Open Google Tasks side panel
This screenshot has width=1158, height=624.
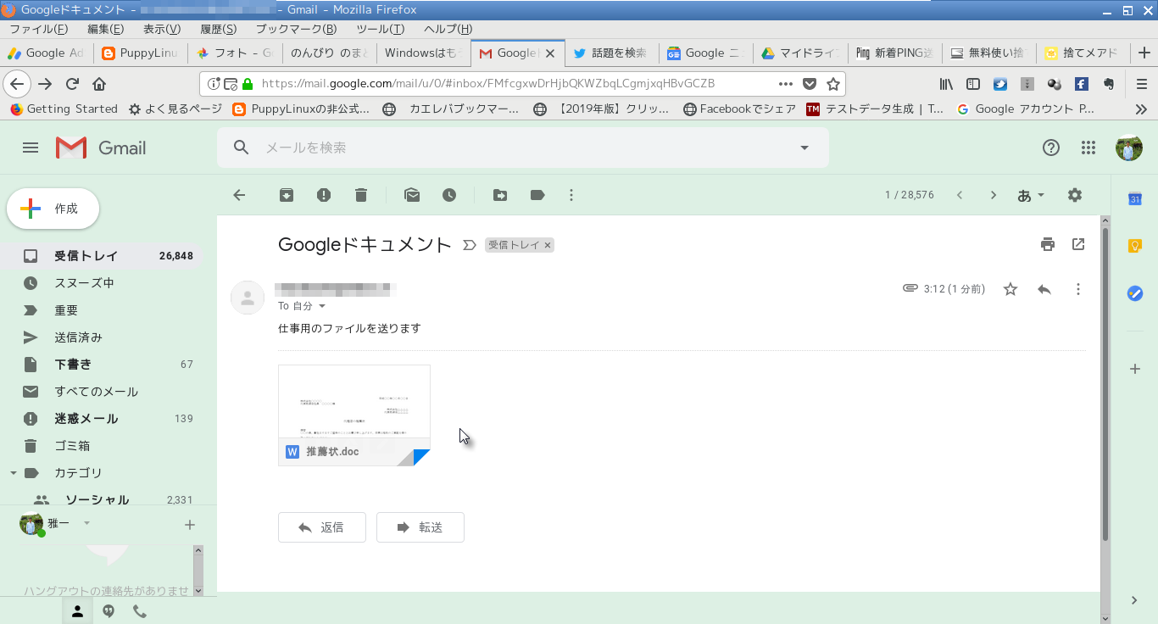[1134, 293]
